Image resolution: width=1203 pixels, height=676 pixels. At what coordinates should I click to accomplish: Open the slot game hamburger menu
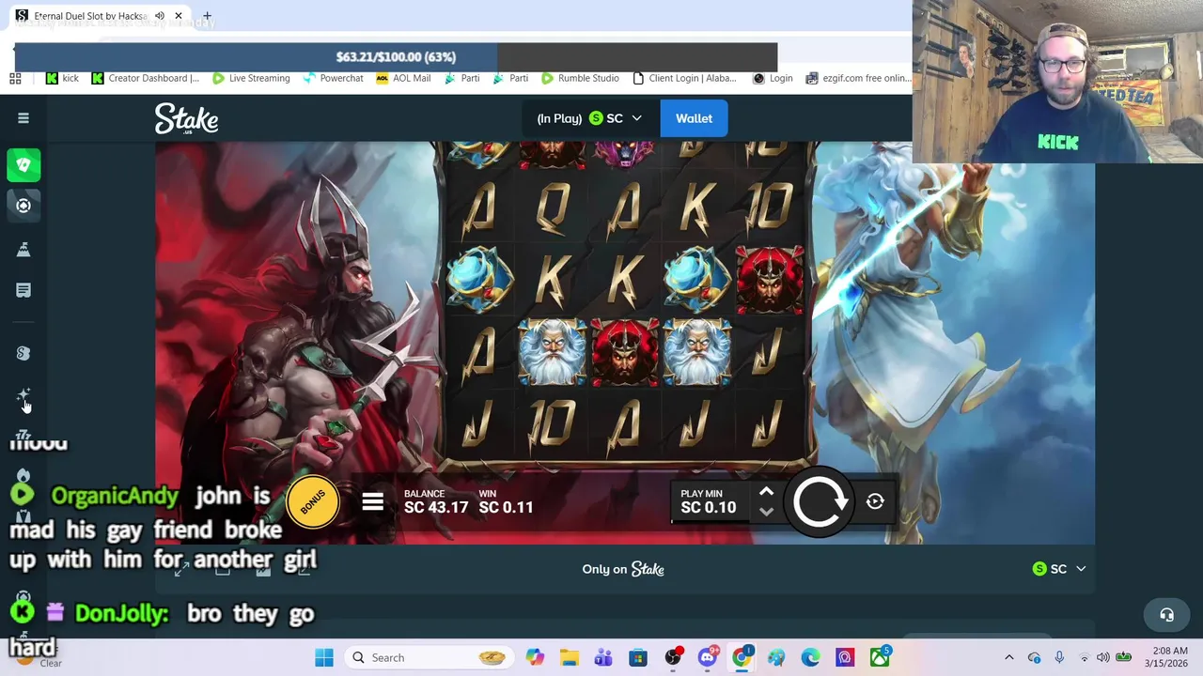tap(372, 502)
